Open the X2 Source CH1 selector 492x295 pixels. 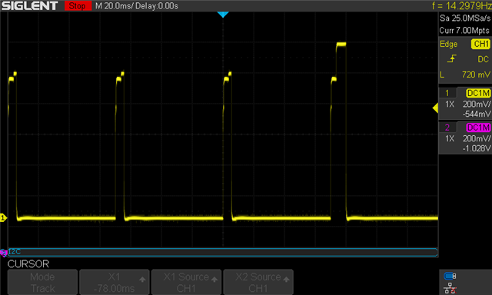pos(258,282)
